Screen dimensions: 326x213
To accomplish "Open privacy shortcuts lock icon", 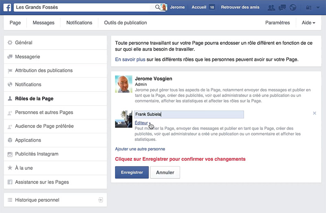I will pos(309,8).
